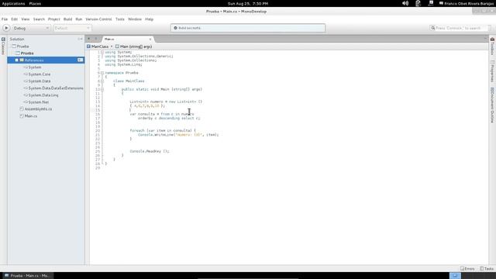
Task: Collapse the using directives fold at line 1
Action: tap(102, 52)
